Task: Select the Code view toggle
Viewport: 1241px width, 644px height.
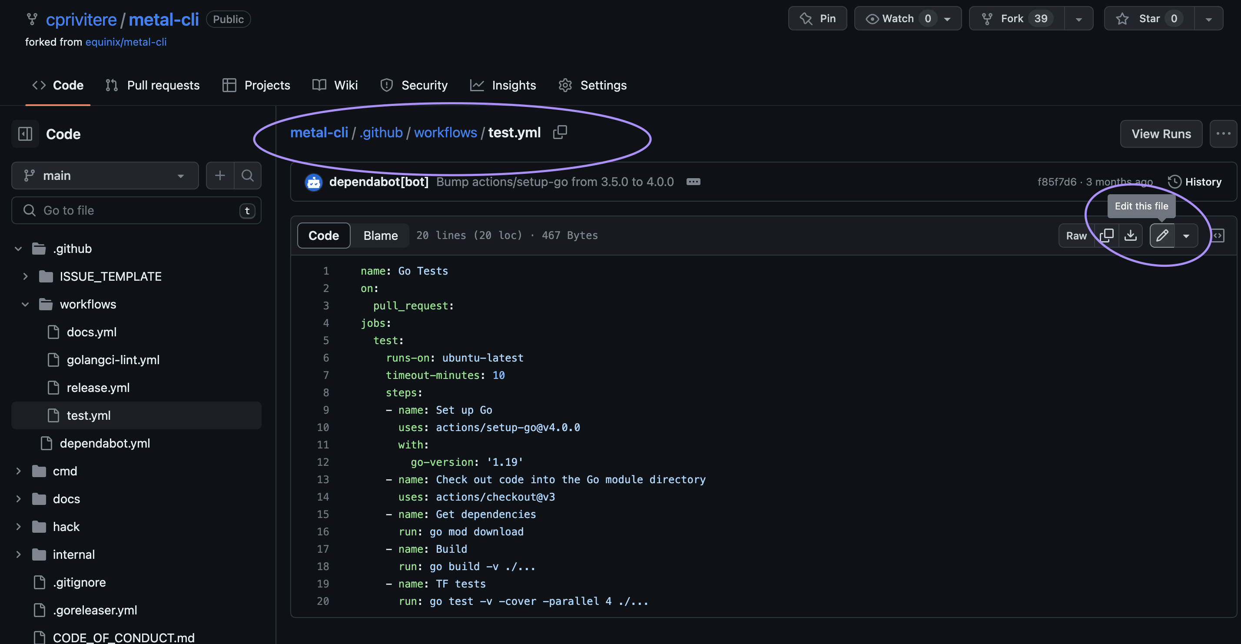Action: click(x=324, y=236)
